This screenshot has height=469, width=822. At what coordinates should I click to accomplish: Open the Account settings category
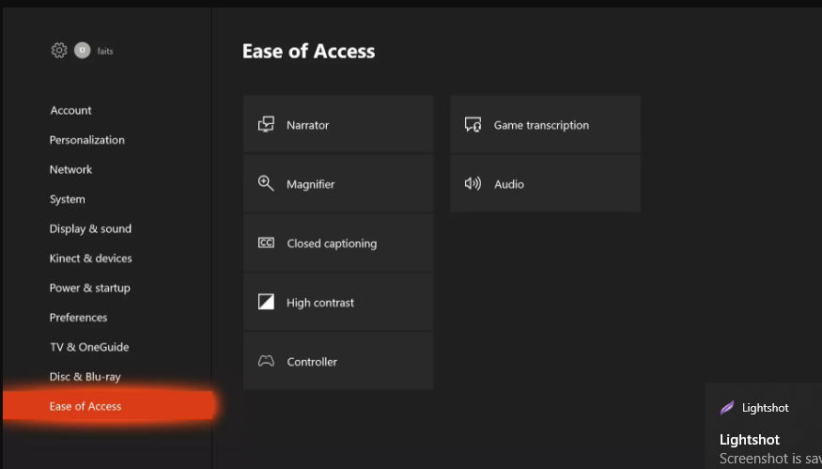pos(70,110)
